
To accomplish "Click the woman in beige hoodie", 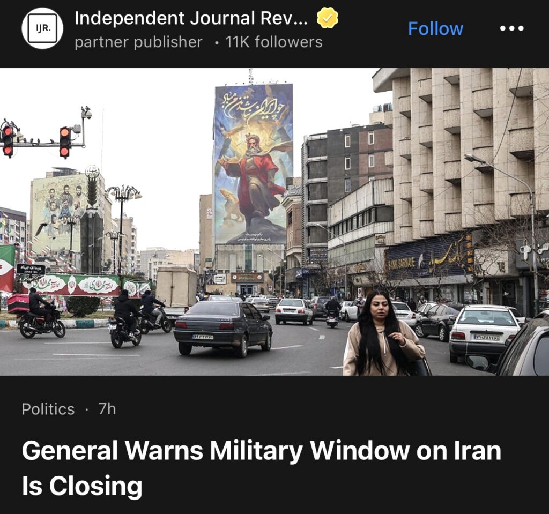I will coord(383,333).
